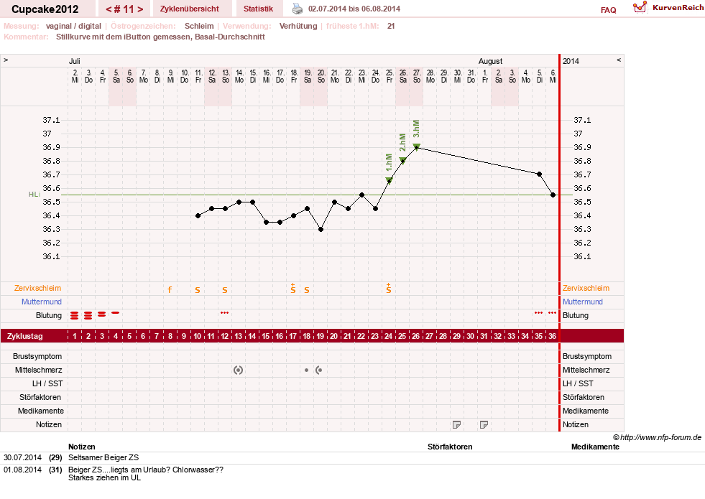
Task: Click the Brustsymptom row label on left
Action: tap(37, 357)
